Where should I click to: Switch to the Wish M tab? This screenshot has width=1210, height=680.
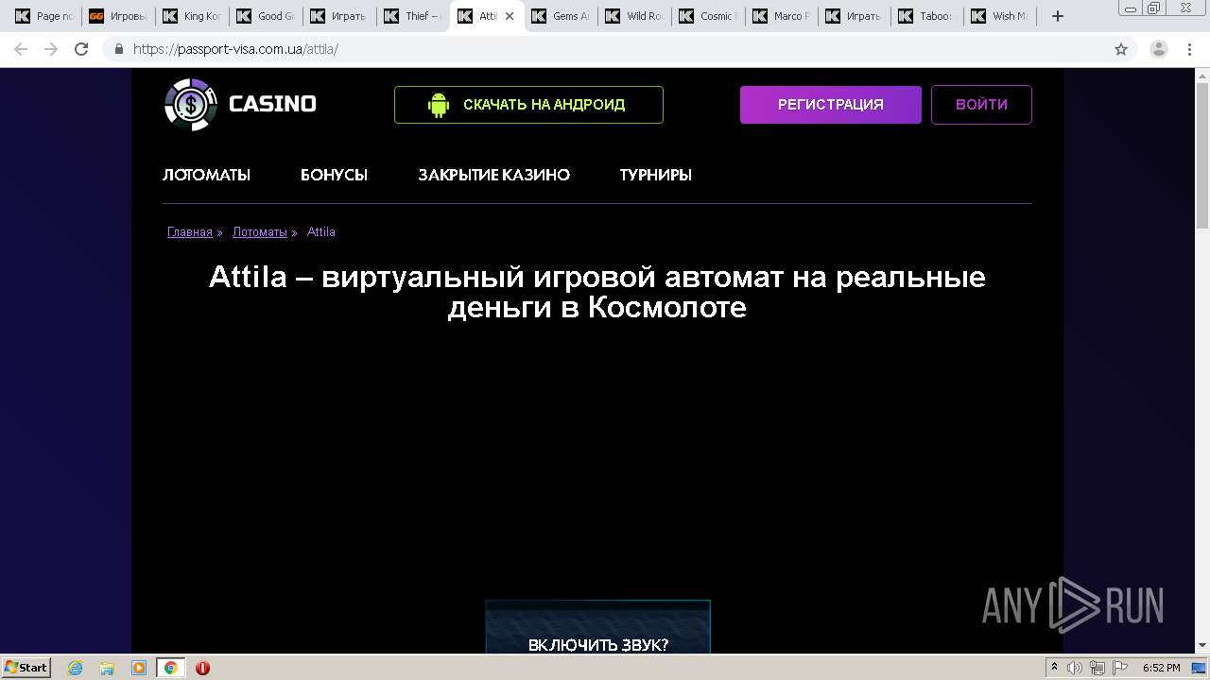point(1002,16)
